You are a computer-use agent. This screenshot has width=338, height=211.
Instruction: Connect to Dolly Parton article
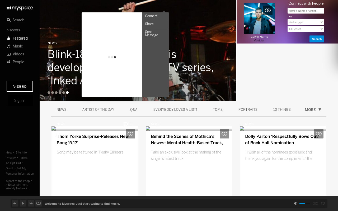click(x=319, y=134)
